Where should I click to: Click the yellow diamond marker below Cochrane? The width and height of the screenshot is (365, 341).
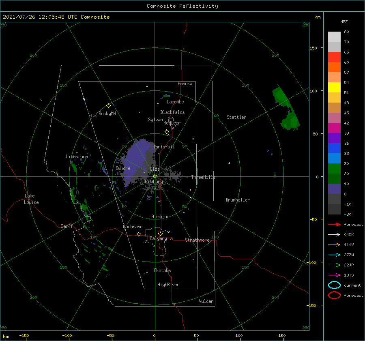coord(139,234)
